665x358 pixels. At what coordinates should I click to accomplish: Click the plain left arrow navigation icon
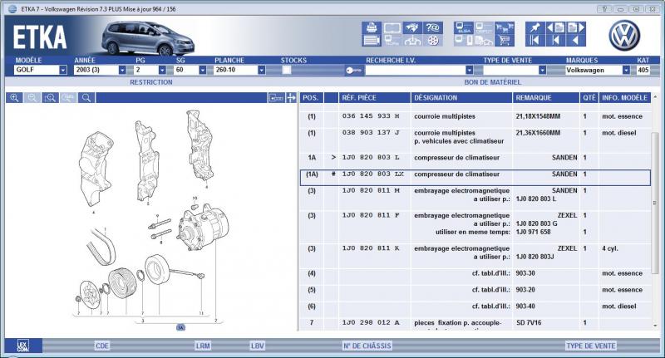576,41
